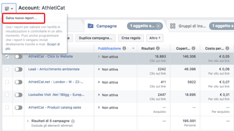The image size is (234, 131).
Task: Select the AthletiCat.net - London checkbox
Action: pyautogui.click(x=7, y=82)
